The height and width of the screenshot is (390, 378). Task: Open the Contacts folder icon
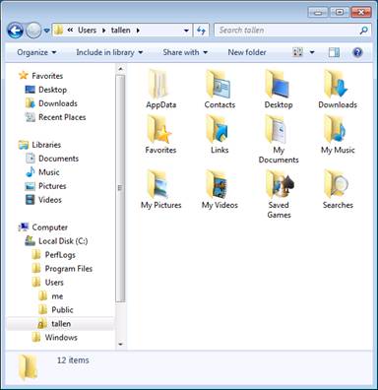coord(219,84)
